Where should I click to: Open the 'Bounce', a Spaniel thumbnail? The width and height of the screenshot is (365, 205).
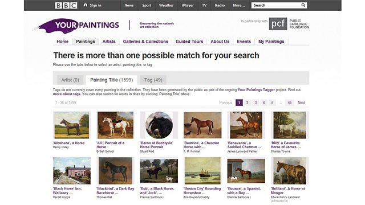pos(246,171)
